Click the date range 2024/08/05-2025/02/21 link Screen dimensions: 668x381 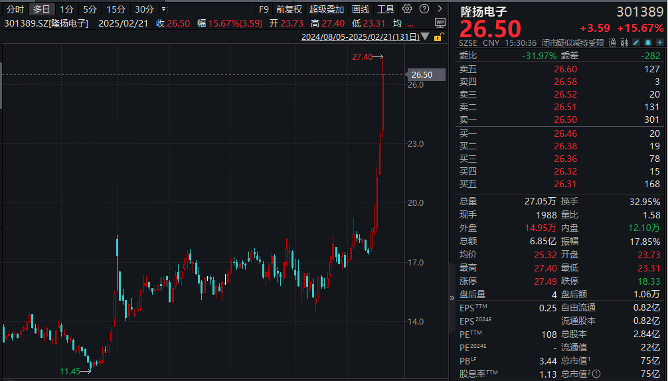(x=361, y=37)
